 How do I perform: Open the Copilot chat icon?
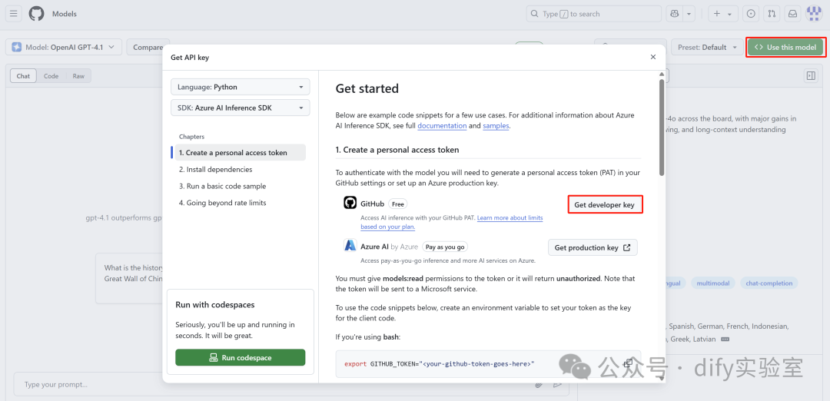click(674, 14)
